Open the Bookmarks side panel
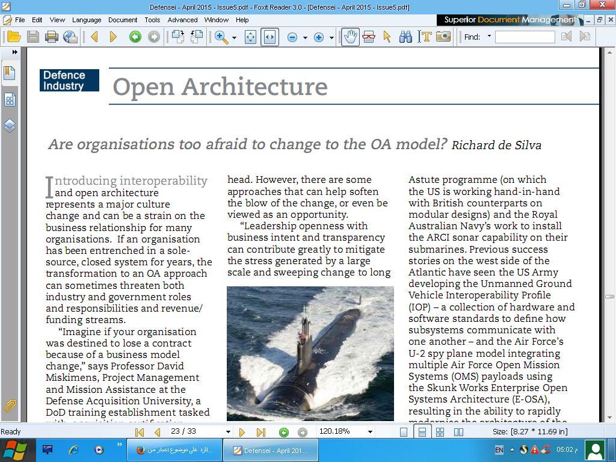This screenshot has width=616, height=462. click(x=10, y=73)
